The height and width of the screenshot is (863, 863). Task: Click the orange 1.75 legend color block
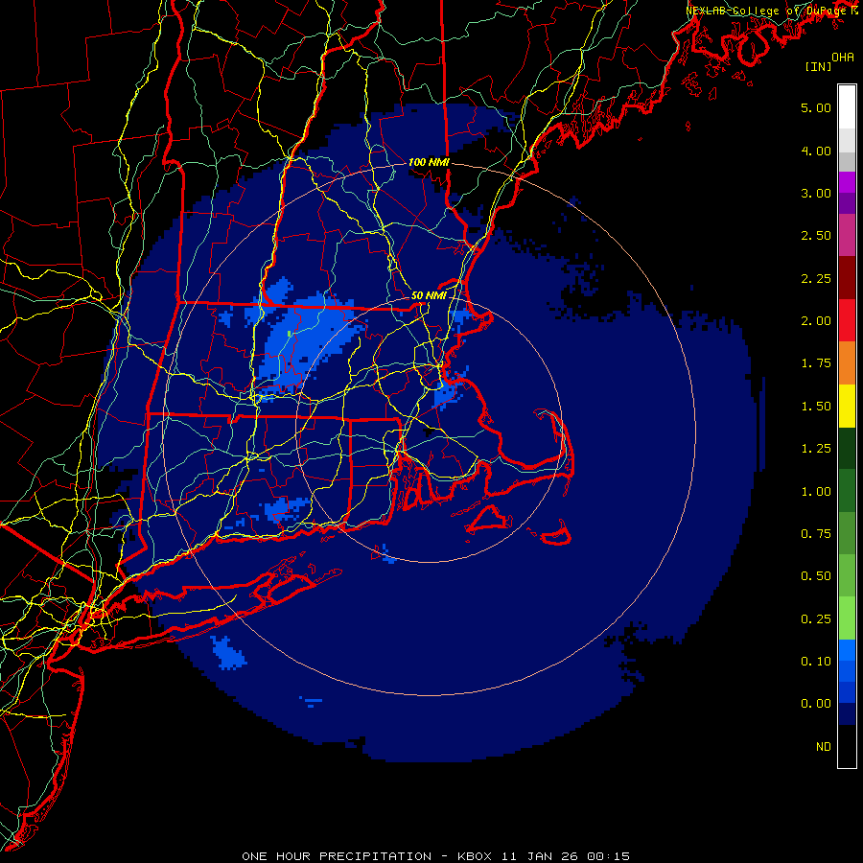click(x=847, y=363)
